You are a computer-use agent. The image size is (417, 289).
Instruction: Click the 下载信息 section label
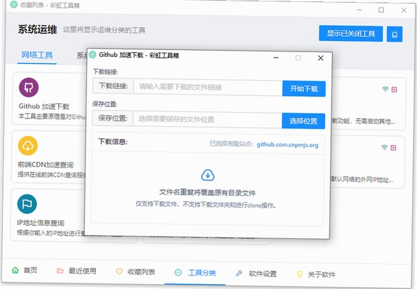point(113,142)
